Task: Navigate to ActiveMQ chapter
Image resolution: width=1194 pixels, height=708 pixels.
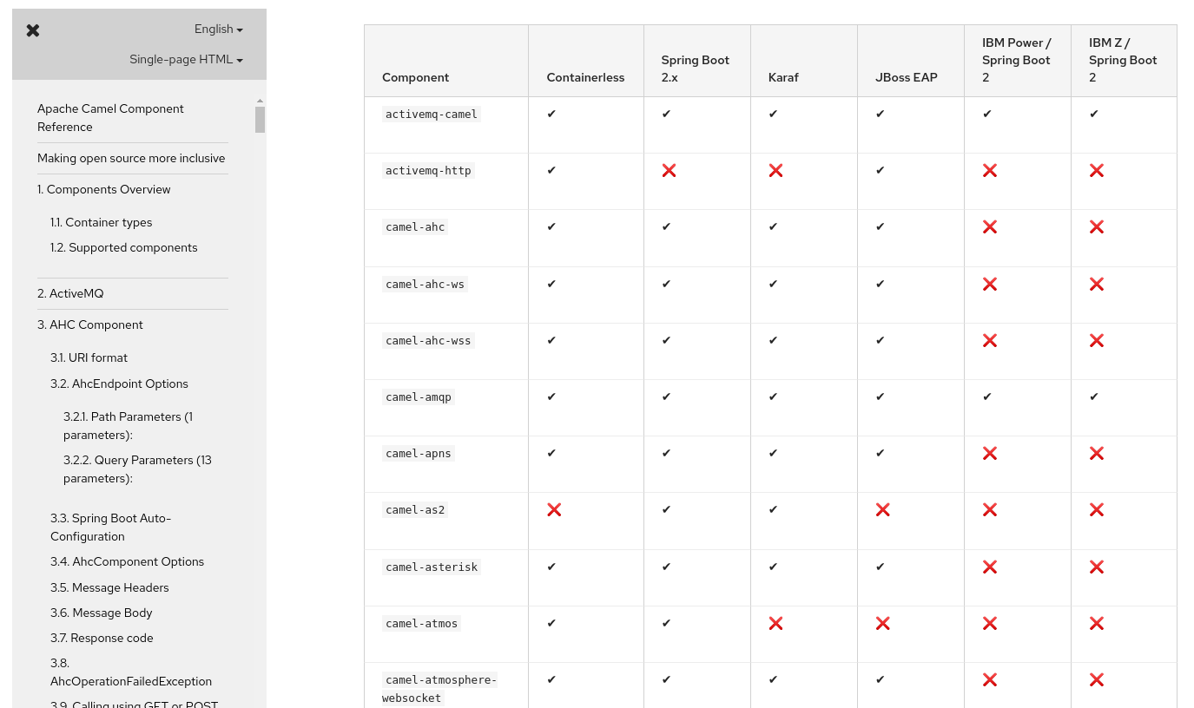Action: [70, 294]
